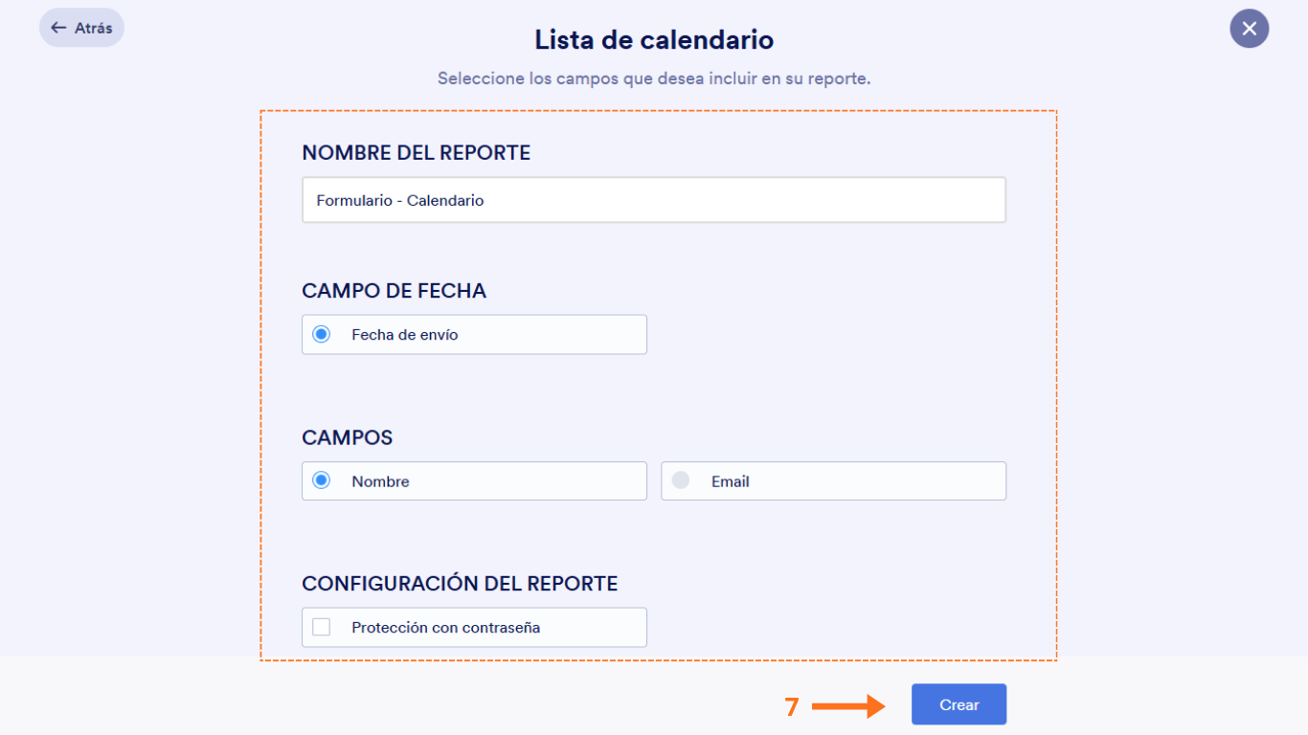Click the blue radio icon next to Nombre
The image size is (1308, 735).
click(x=321, y=480)
